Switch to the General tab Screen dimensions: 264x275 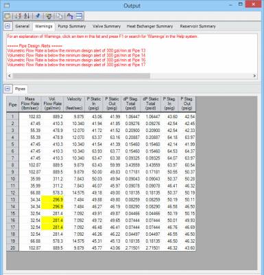click(x=22, y=26)
